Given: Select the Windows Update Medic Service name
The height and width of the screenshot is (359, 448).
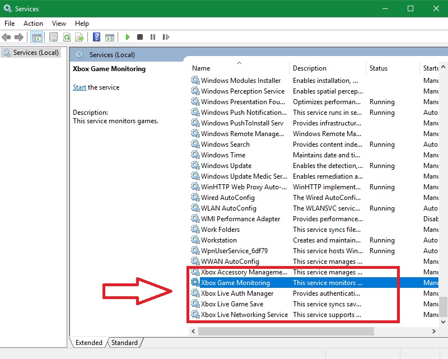Looking at the screenshot, I should tap(244, 176).
